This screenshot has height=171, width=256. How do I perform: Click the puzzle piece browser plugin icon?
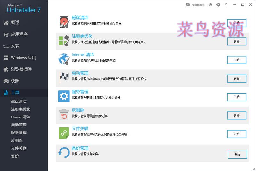(6, 69)
